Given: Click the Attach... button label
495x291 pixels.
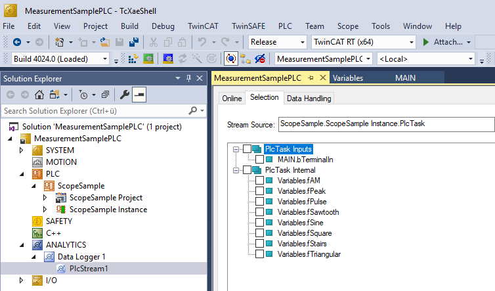Looking at the screenshot, I should click(x=448, y=42).
